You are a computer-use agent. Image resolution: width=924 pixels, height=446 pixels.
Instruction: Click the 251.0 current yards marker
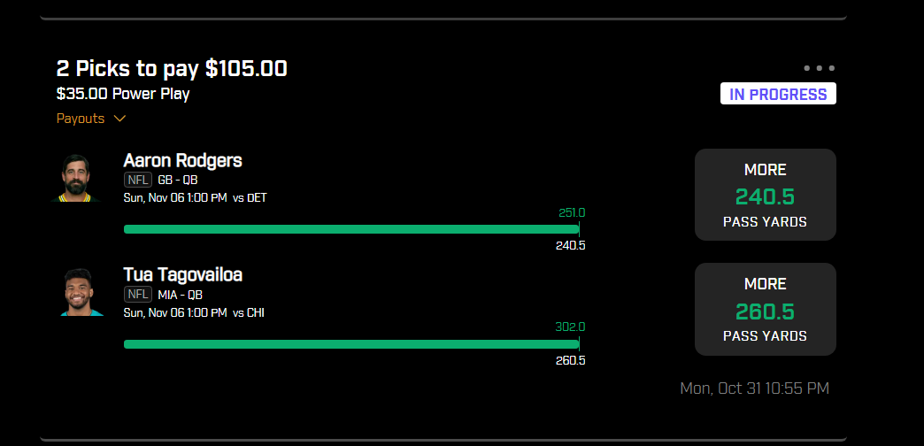[x=572, y=212]
